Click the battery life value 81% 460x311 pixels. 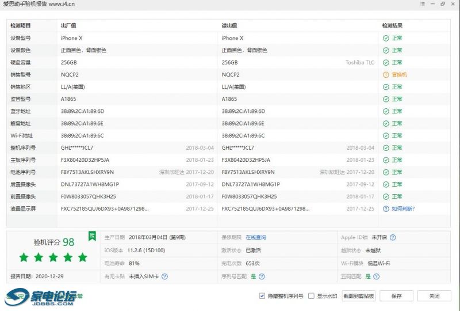click(134, 263)
